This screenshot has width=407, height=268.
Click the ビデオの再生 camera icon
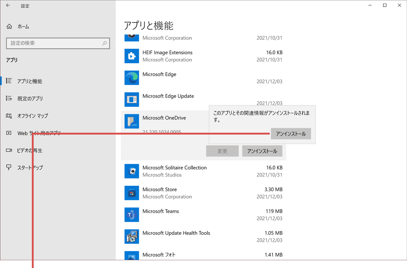click(x=9, y=150)
